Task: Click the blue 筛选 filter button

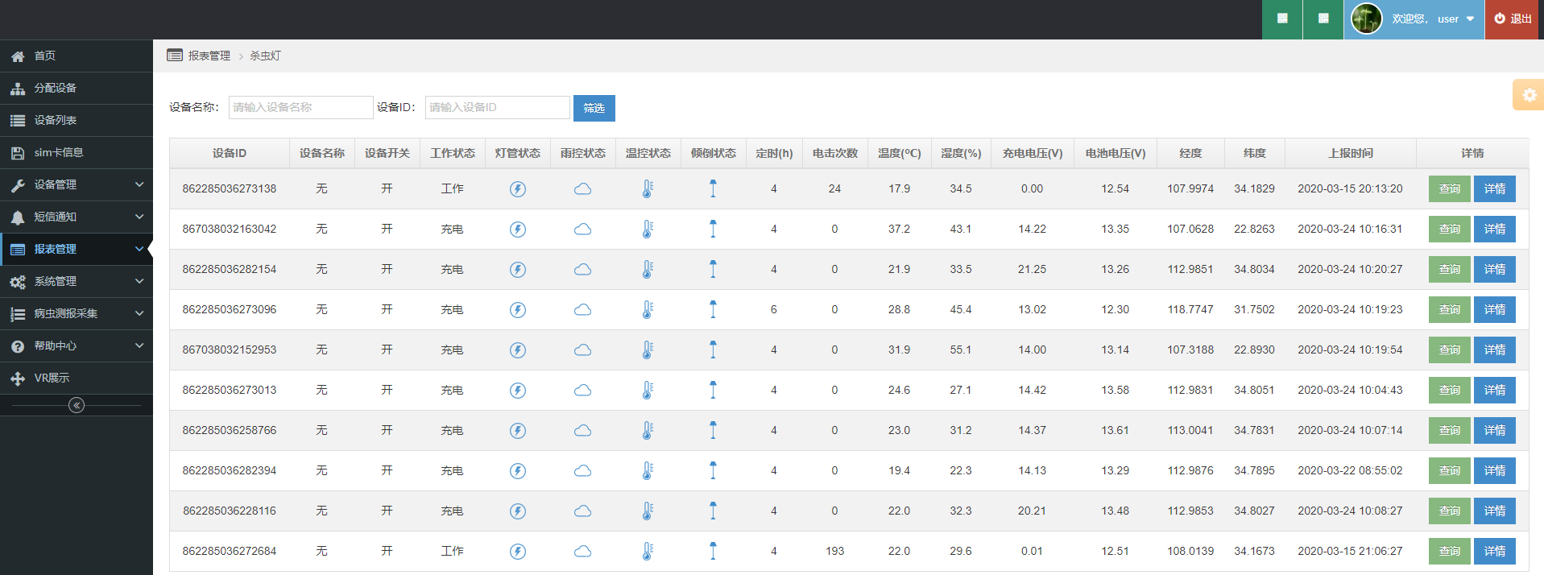Action: [x=594, y=108]
